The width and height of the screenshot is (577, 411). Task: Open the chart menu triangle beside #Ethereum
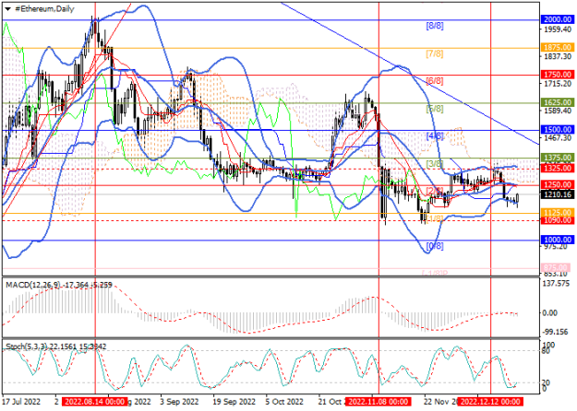tap(7, 9)
